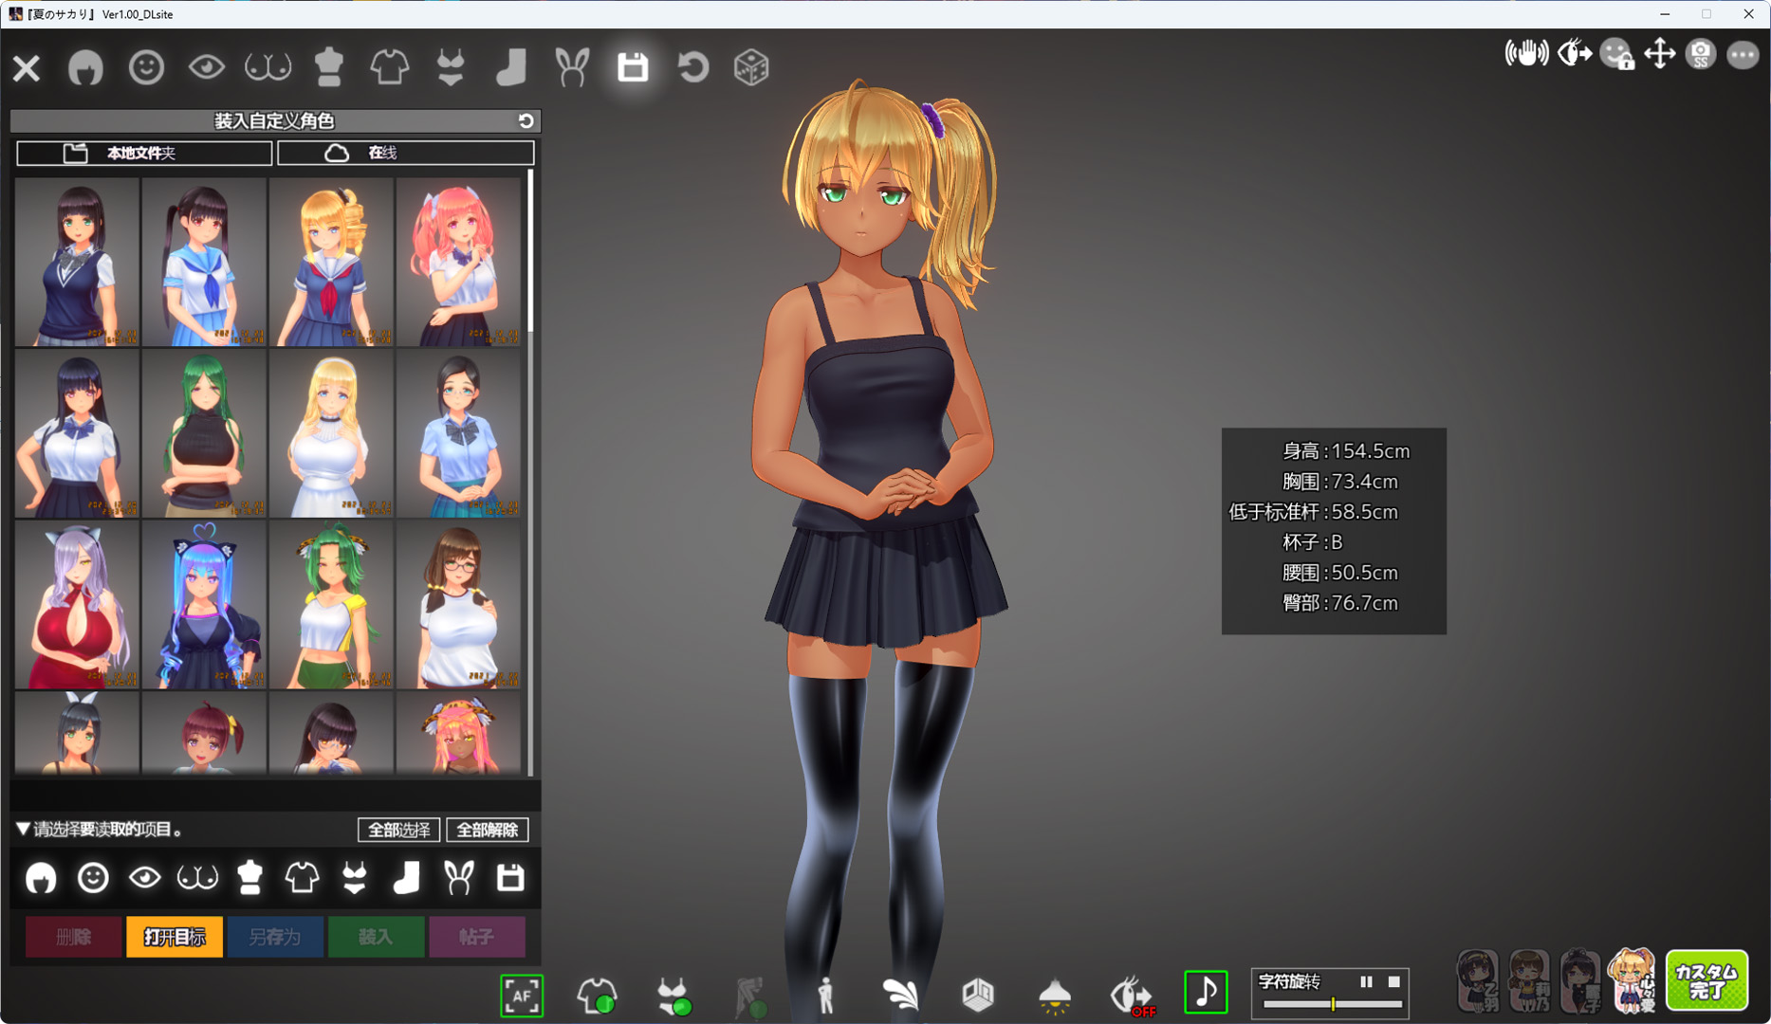Pause the character rotation

(x=1366, y=982)
